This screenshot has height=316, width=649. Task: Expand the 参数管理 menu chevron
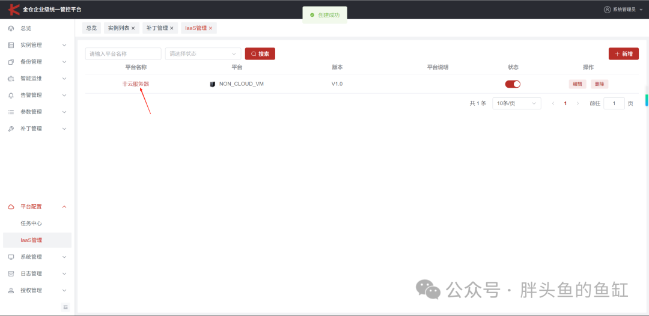tap(64, 112)
